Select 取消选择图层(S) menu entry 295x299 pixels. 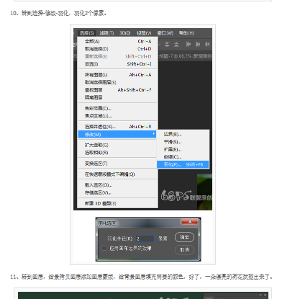tap(118, 82)
